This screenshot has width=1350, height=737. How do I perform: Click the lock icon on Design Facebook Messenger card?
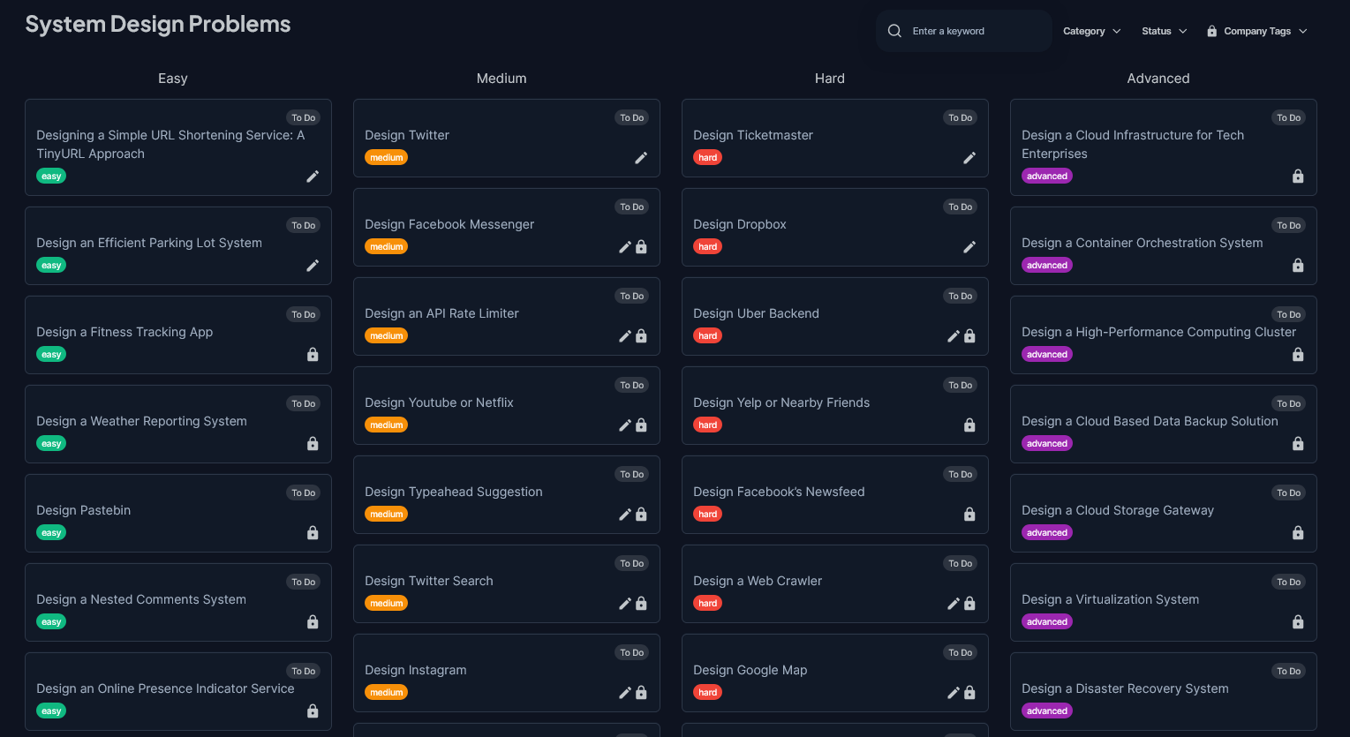(x=641, y=247)
